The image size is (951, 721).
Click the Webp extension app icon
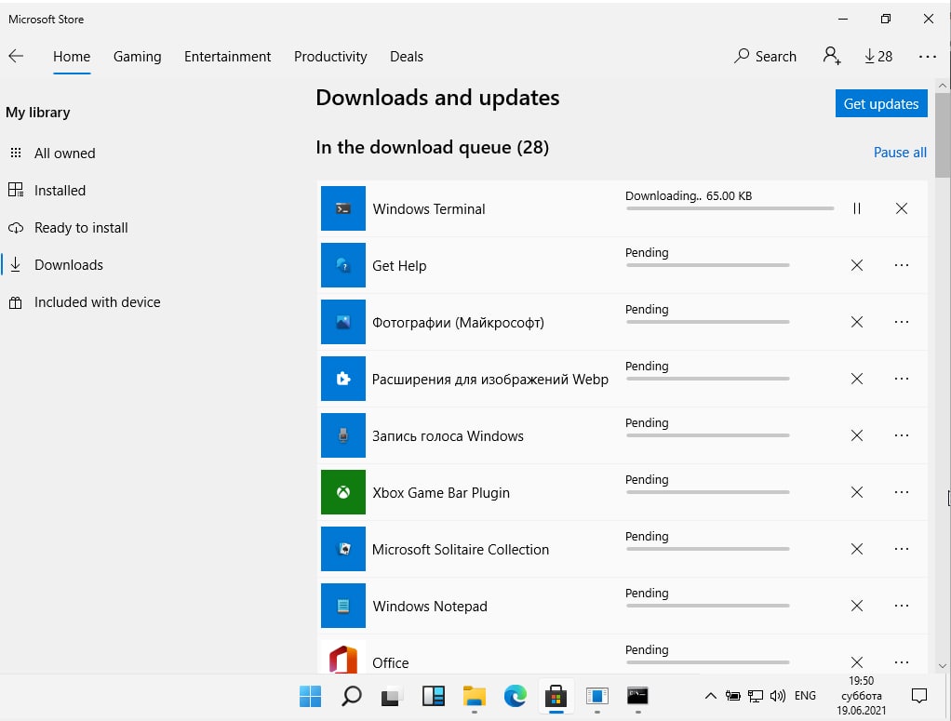[x=343, y=379]
